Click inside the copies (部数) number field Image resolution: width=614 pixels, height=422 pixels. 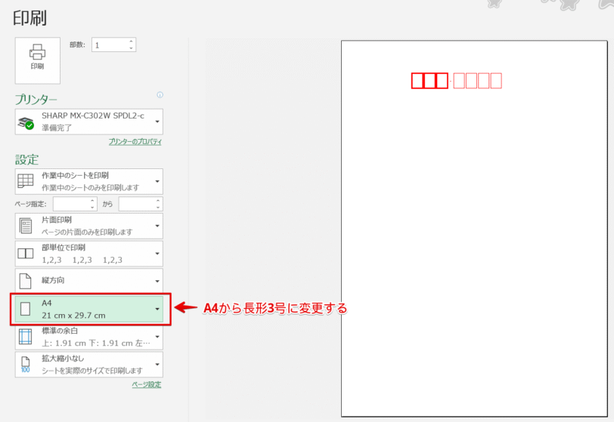pos(110,45)
